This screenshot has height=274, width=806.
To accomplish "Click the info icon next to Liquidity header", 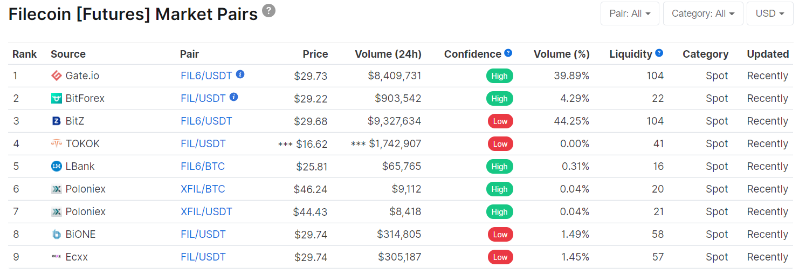I will 659,53.
